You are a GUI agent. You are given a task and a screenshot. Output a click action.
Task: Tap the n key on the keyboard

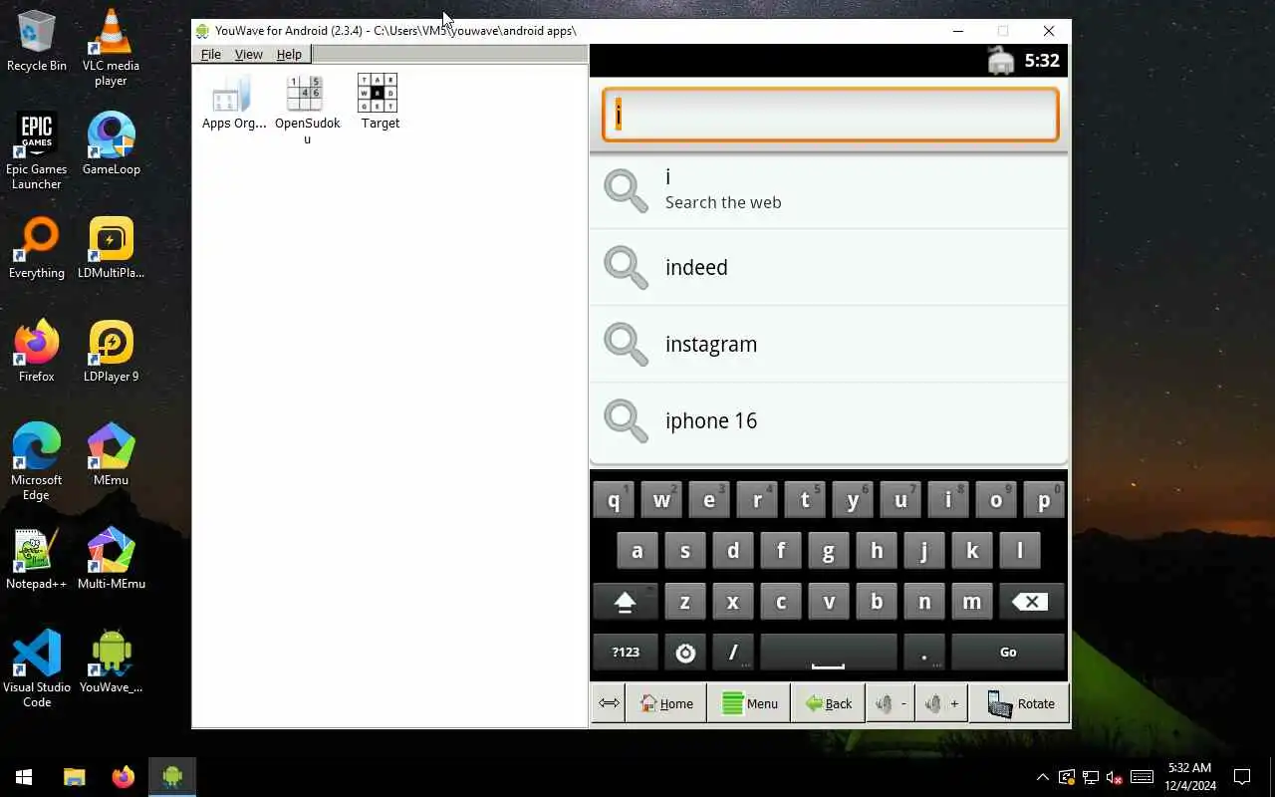[924, 602]
